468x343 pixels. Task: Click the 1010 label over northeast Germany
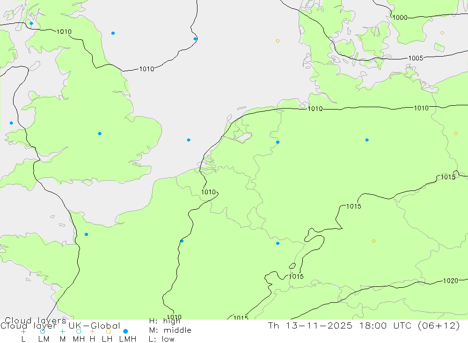click(x=421, y=108)
